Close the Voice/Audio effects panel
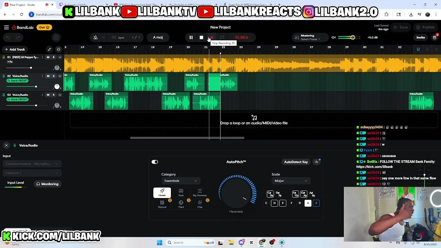The image size is (441, 248). pos(6,145)
